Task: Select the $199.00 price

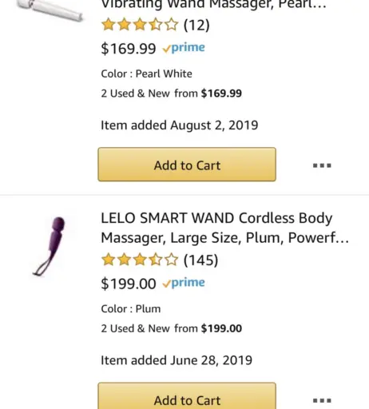Action: 129,284
